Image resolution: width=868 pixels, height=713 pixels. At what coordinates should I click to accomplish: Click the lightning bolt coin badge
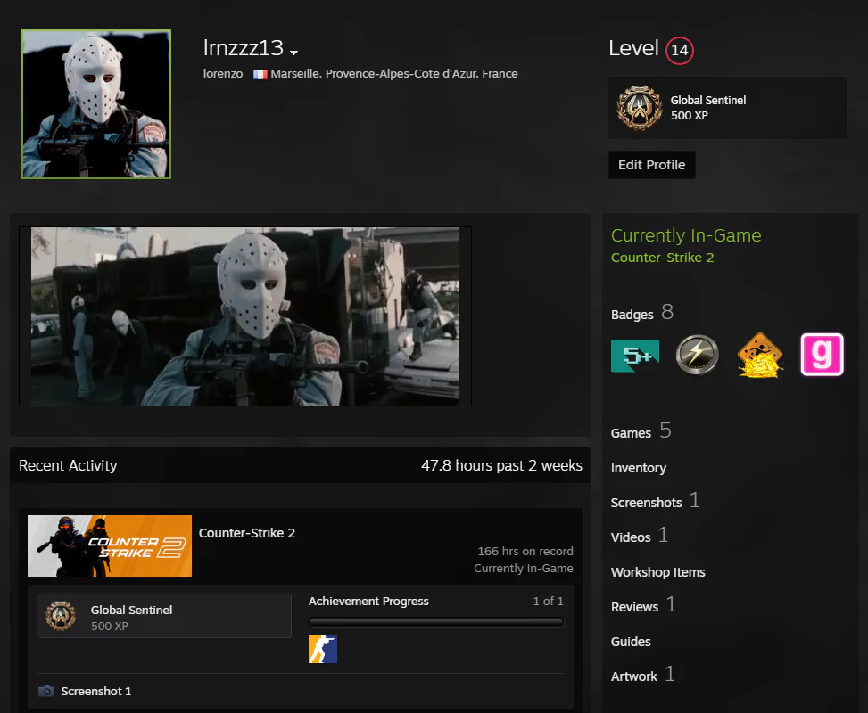tap(697, 355)
